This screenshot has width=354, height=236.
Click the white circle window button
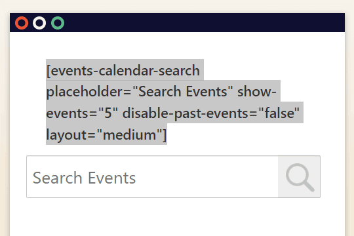39,23
